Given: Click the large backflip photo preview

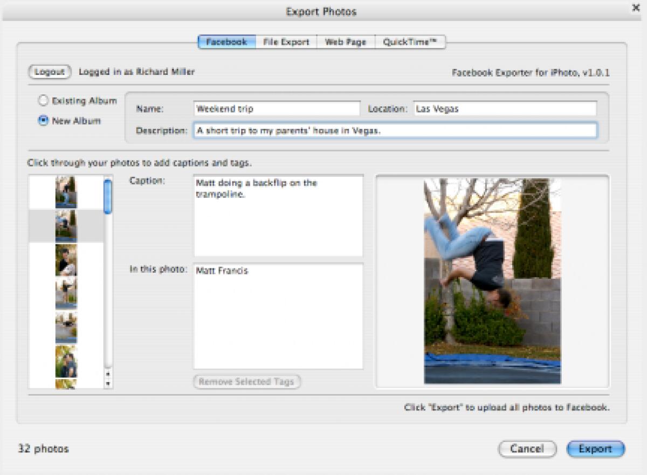Looking at the screenshot, I should [x=492, y=281].
